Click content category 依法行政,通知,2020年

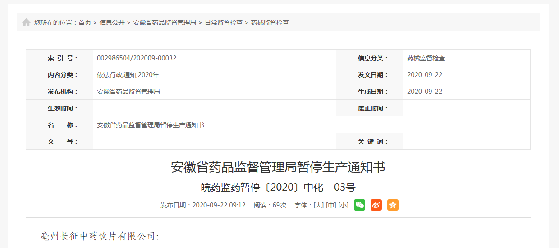pos(128,75)
